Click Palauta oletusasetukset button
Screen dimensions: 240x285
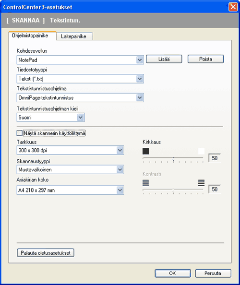(46, 253)
